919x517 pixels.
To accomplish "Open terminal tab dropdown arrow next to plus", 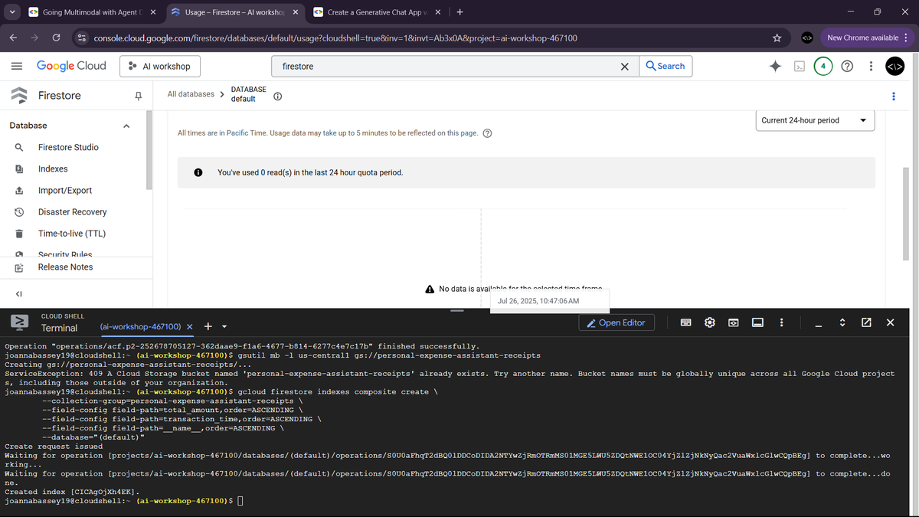I will click(x=224, y=327).
